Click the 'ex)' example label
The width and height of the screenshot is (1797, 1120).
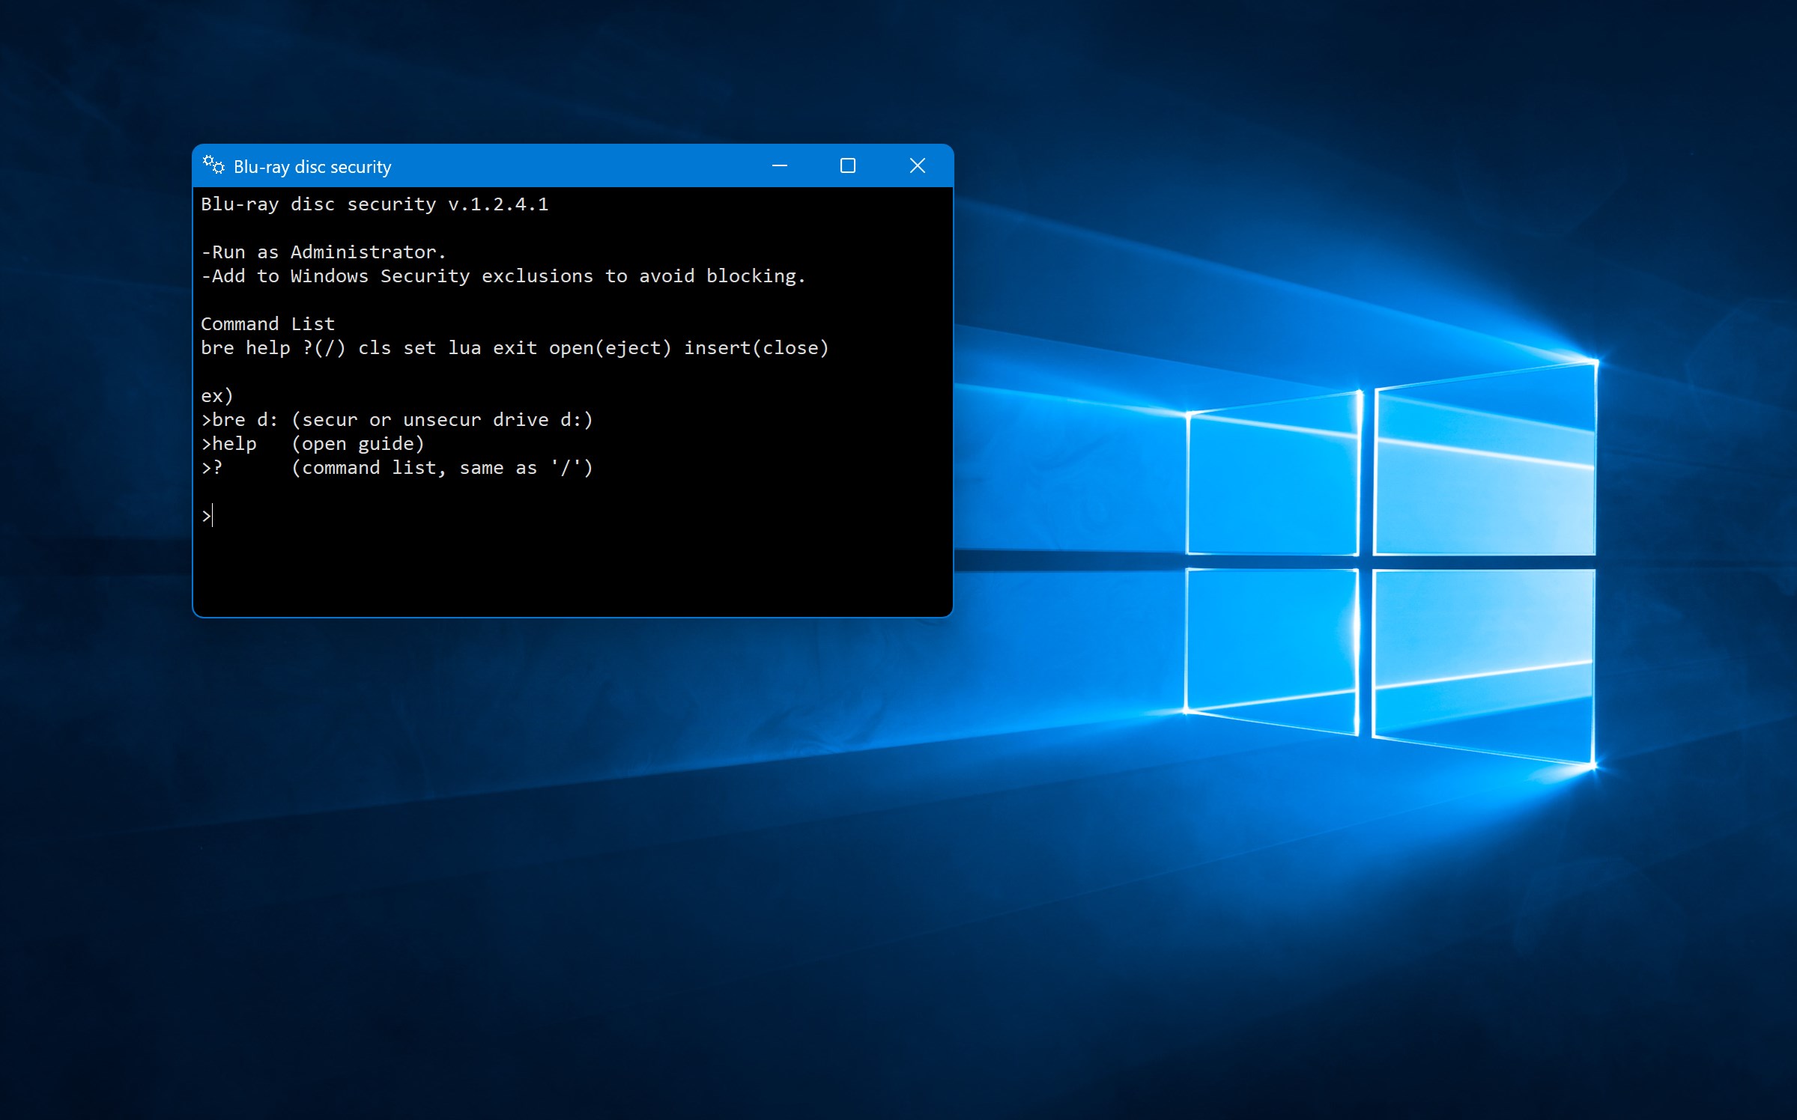pyautogui.click(x=217, y=396)
